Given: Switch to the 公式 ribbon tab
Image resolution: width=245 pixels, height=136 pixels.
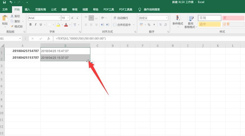Looking at the screenshot, I should [54, 10].
